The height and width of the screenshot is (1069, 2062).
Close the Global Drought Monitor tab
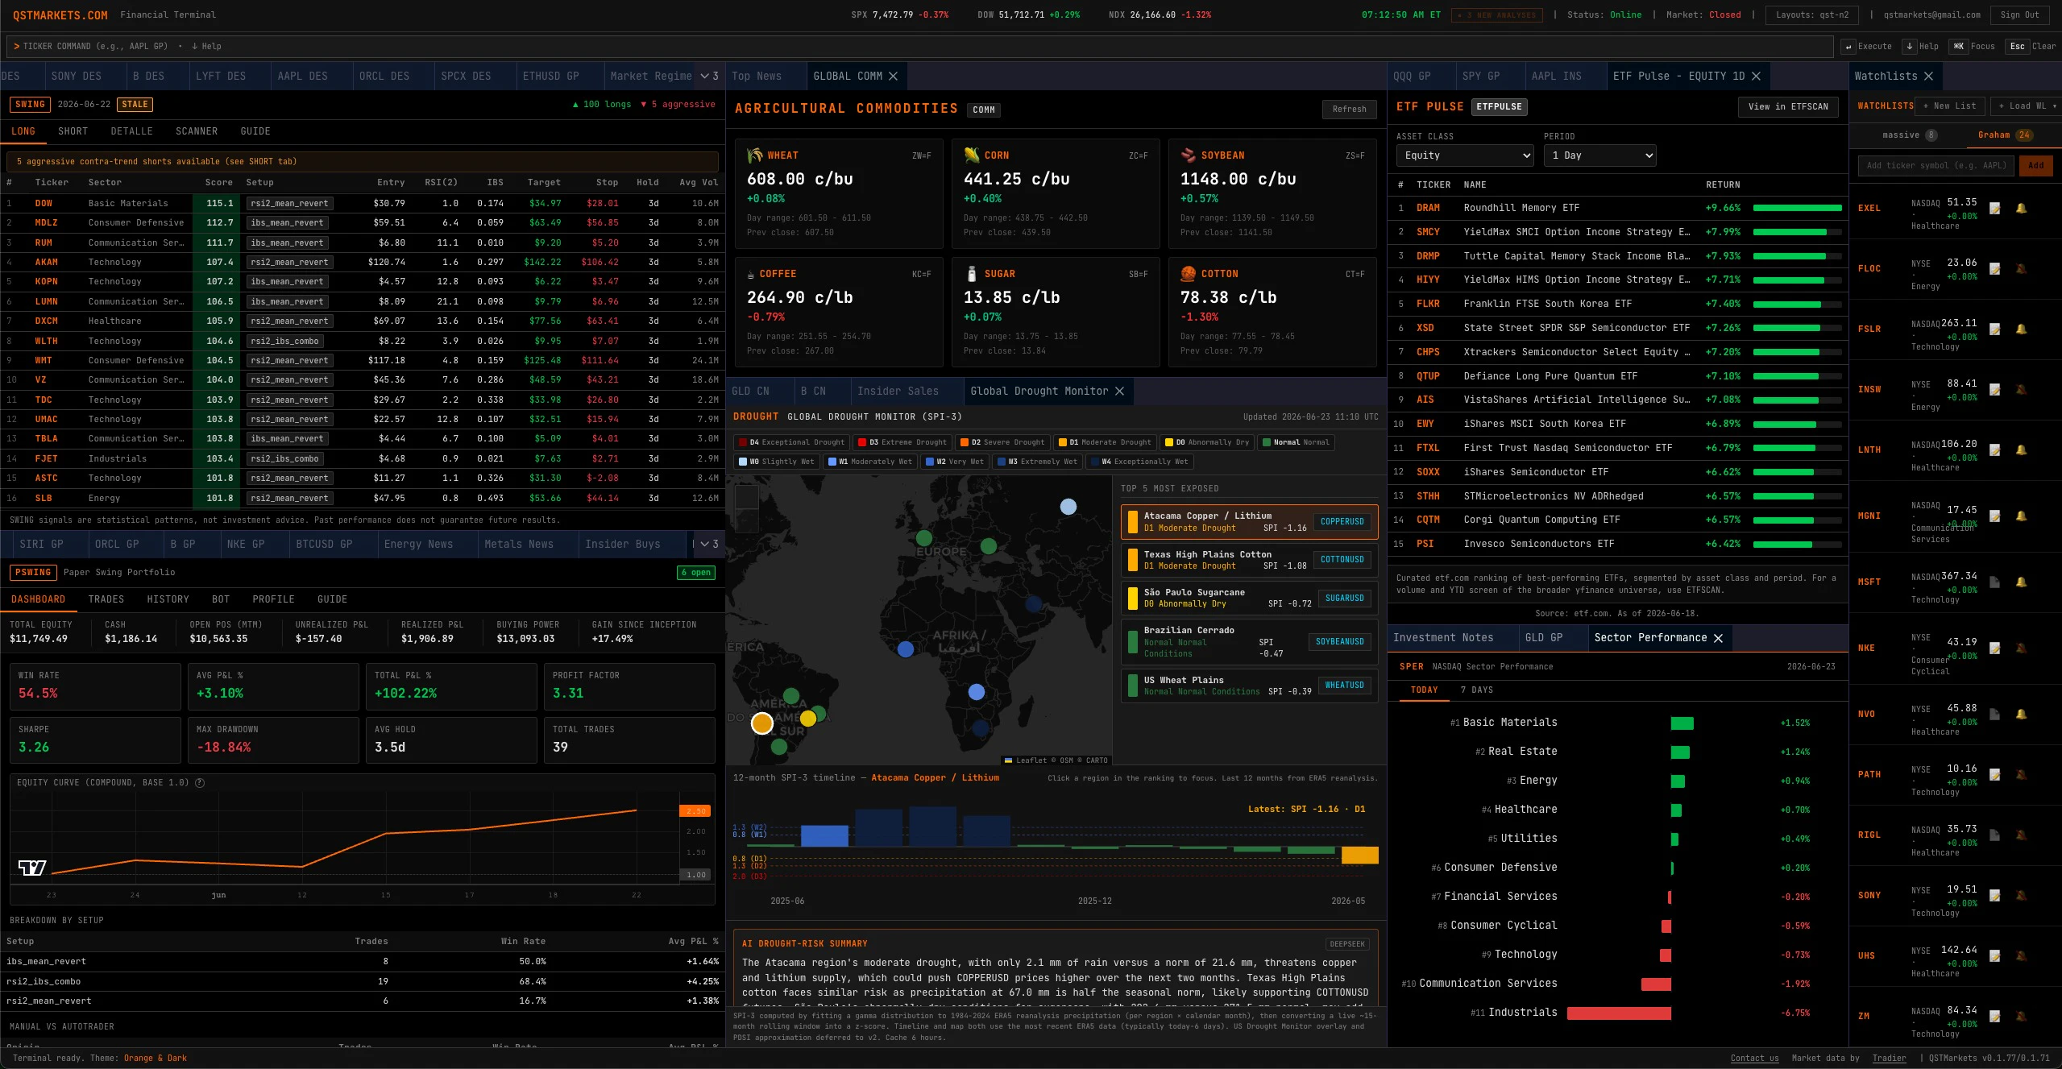pos(1119,392)
